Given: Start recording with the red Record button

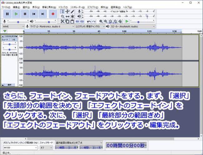Looking at the screenshot, I should coord(53,14).
